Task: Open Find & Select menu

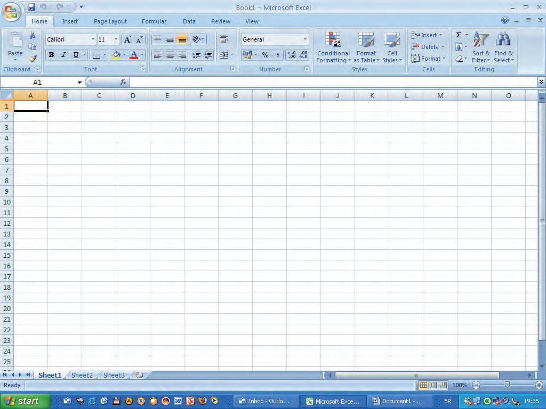Action: (503, 47)
